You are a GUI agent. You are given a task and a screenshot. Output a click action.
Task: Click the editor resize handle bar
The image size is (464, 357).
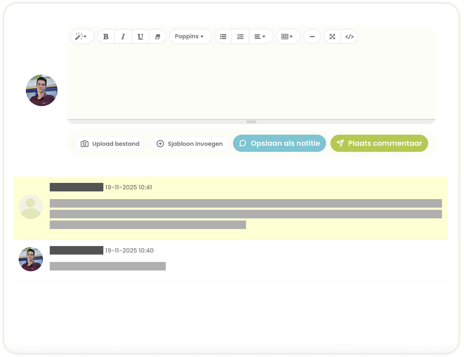click(x=251, y=122)
